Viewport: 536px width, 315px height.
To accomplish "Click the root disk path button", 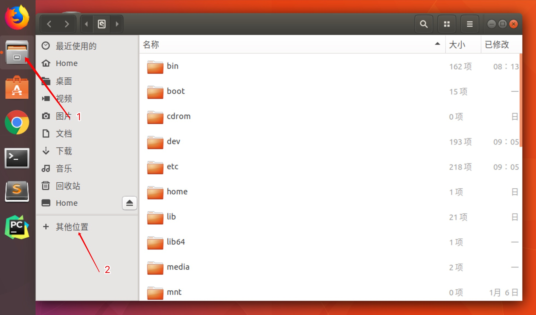I will (102, 24).
